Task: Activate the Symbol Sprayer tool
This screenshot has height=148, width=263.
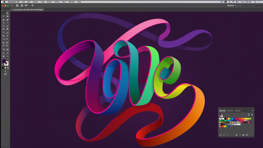Action: click(x=3, y=50)
